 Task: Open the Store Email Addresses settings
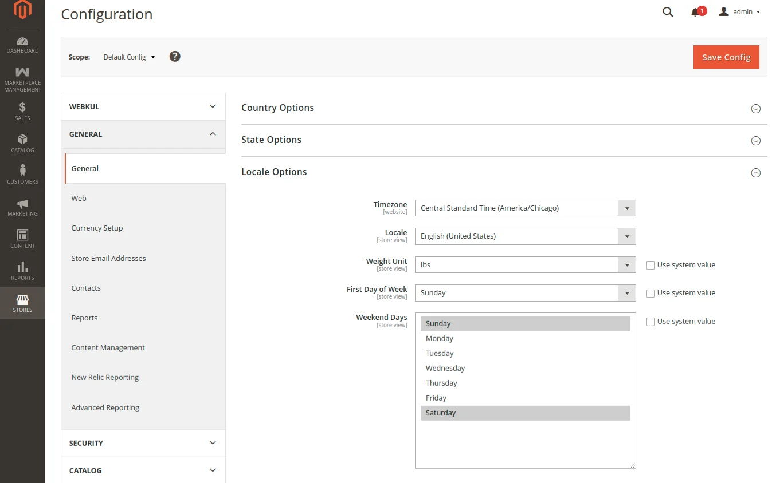tap(108, 258)
